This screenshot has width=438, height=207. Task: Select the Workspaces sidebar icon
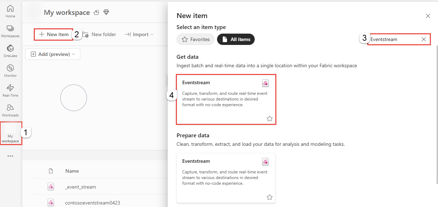pyautogui.click(x=10, y=30)
